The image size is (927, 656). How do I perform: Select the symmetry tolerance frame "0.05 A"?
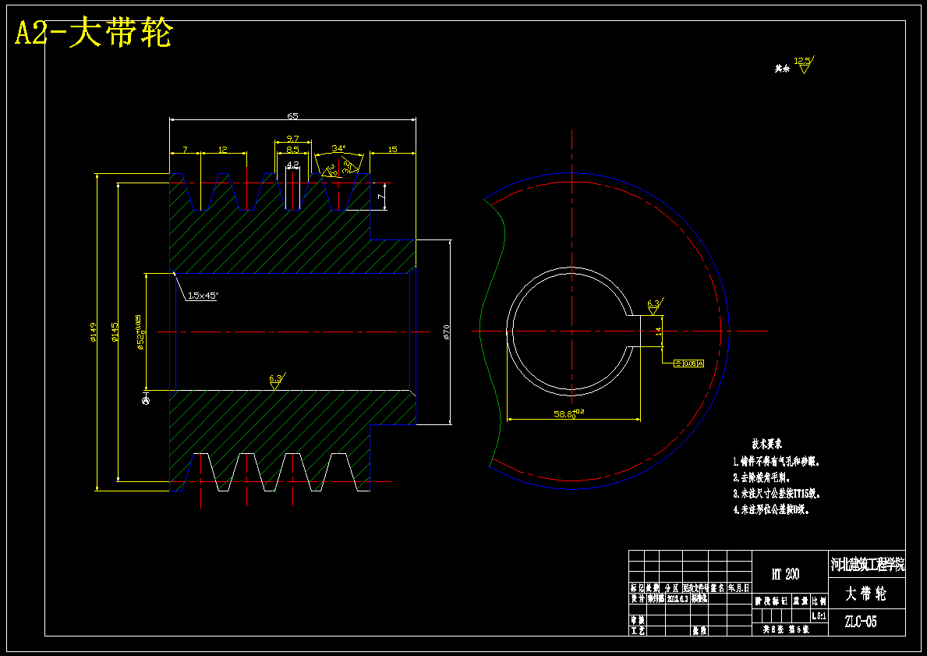click(688, 363)
